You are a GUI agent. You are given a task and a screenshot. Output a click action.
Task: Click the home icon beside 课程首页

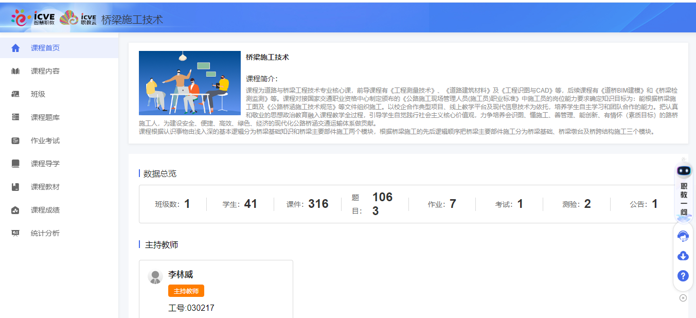15,48
